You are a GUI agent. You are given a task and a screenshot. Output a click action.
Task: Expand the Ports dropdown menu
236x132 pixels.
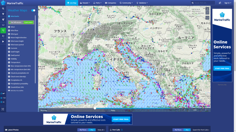(97, 3)
